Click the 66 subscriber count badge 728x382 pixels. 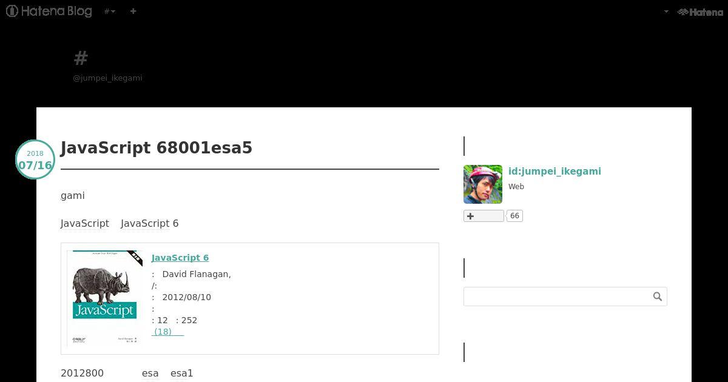(514, 216)
